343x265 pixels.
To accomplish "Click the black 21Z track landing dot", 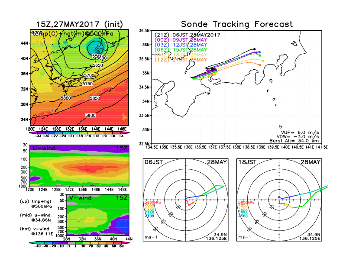I will coord(254,49).
